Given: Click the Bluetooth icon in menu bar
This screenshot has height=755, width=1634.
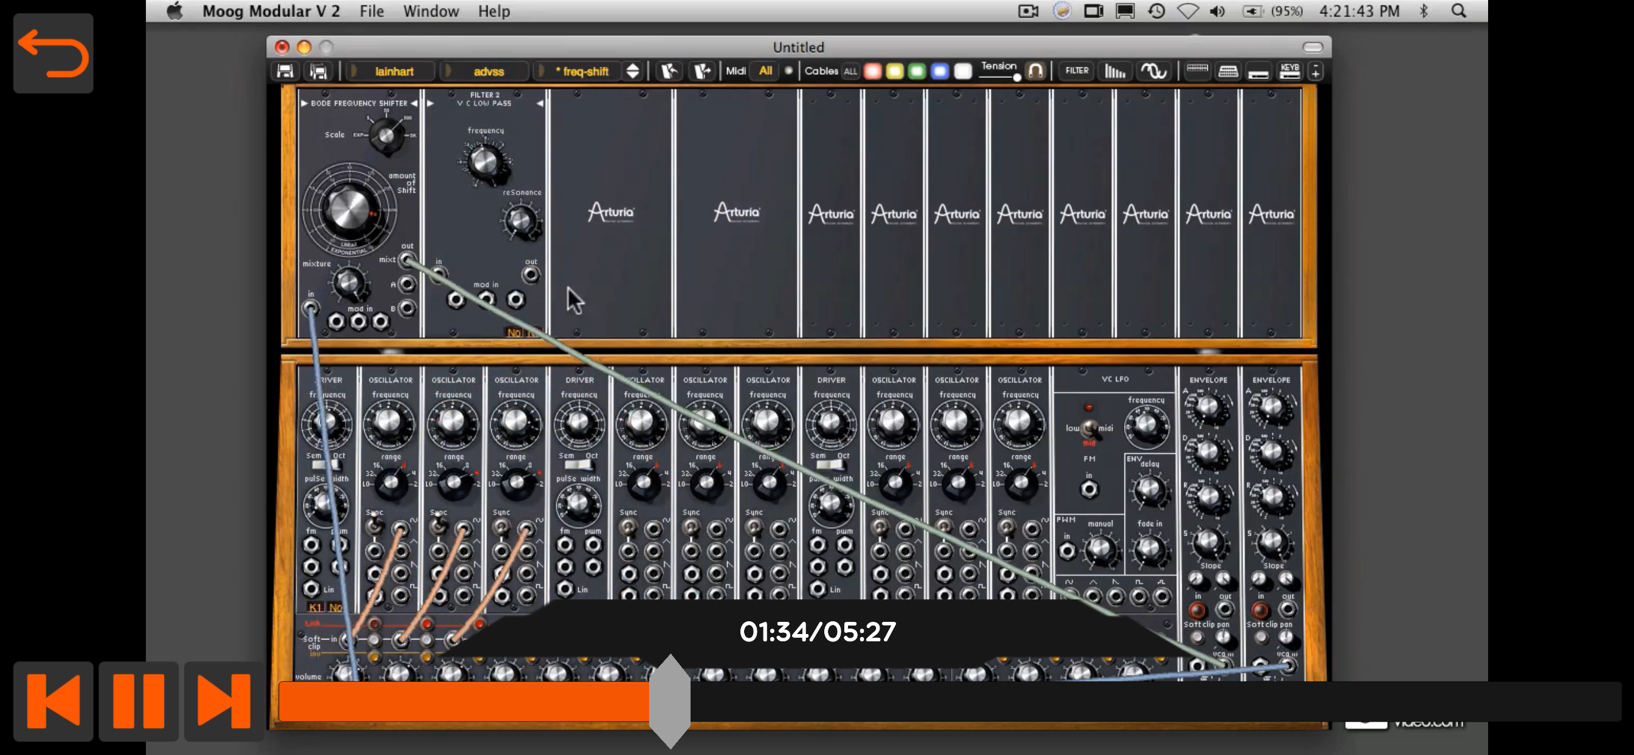Looking at the screenshot, I should coord(1424,11).
